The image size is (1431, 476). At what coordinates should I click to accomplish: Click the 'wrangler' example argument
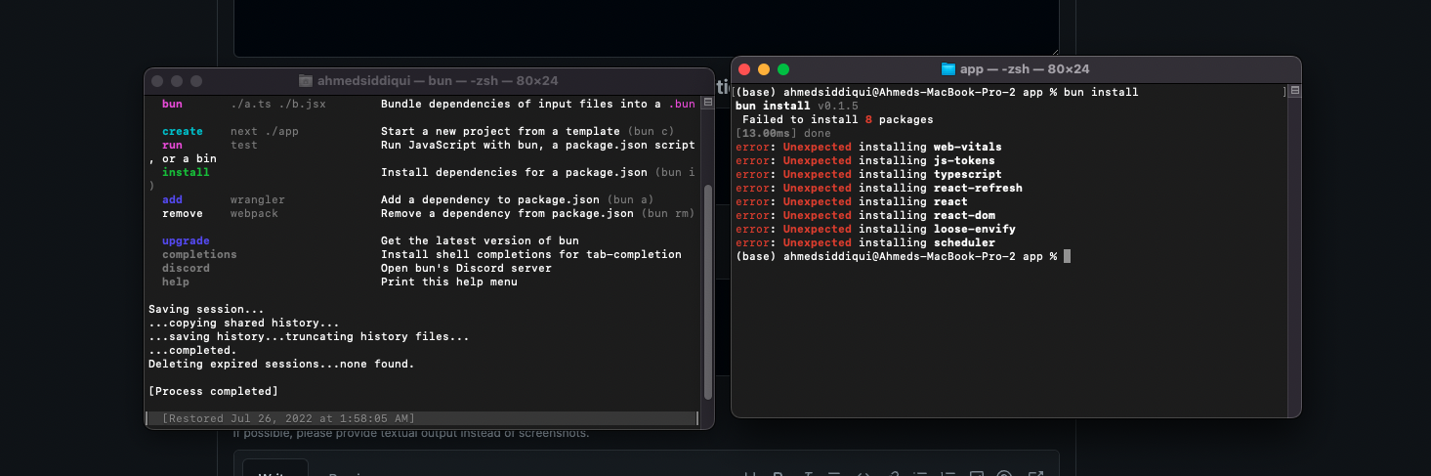click(x=258, y=199)
